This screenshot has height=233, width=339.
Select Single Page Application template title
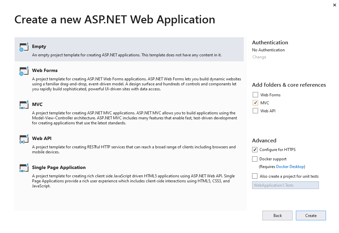coord(59,167)
